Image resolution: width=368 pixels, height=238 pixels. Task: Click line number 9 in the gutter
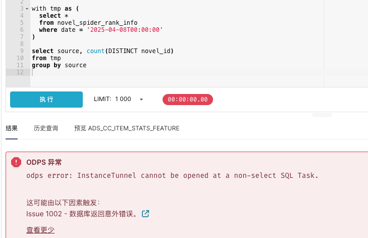click(22, 51)
